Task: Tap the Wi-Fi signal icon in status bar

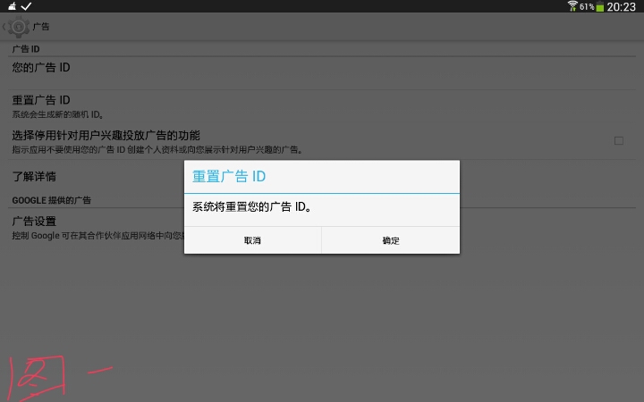Action: [x=572, y=6]
